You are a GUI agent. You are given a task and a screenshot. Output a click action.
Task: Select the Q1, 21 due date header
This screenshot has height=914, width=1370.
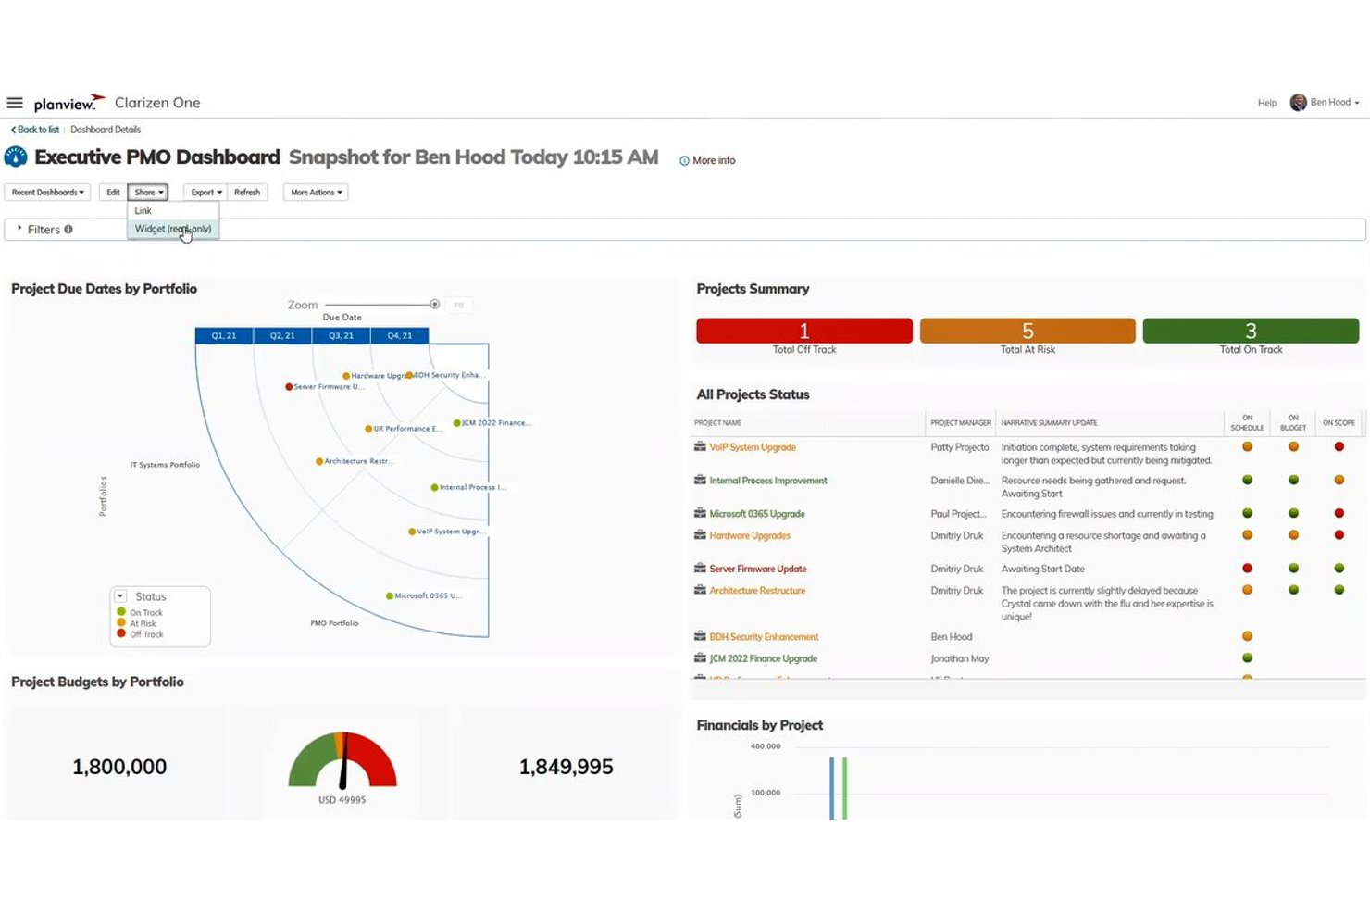224,336
